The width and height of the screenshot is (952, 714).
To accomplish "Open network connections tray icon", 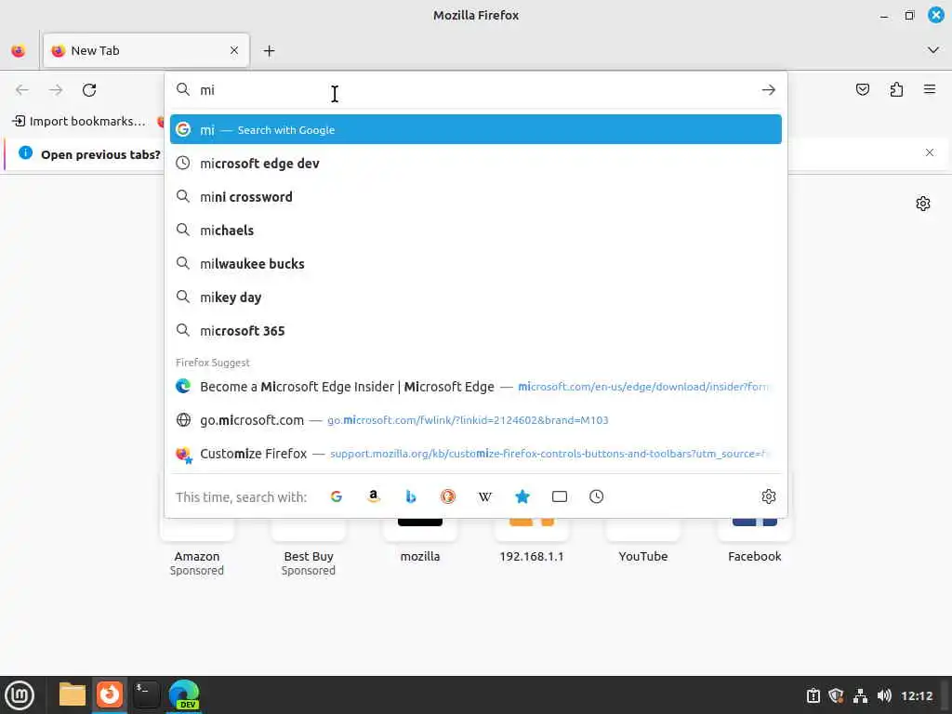I will (860, 695).
